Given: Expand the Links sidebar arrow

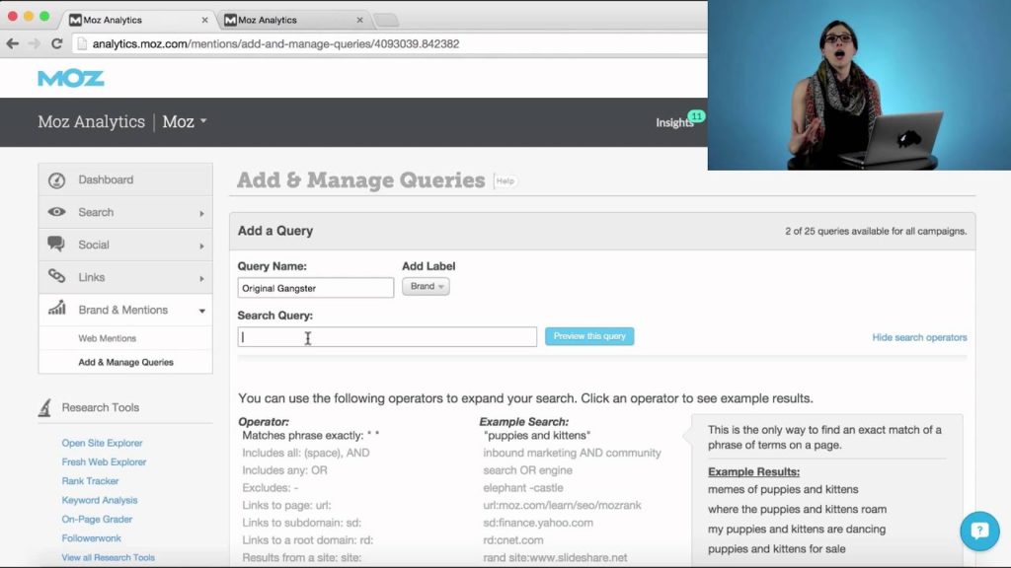Looking at the screenshot, I should 201,278.
